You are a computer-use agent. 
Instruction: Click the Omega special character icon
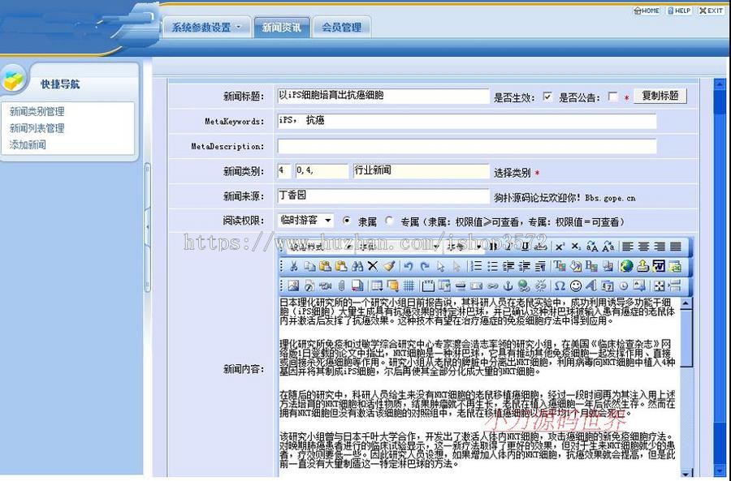(x=560, y=286)
